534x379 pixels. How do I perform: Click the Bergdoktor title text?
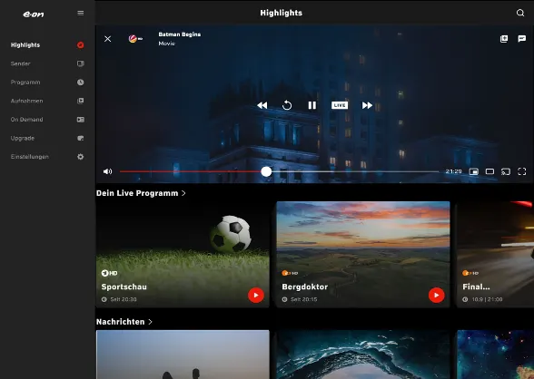305,287
